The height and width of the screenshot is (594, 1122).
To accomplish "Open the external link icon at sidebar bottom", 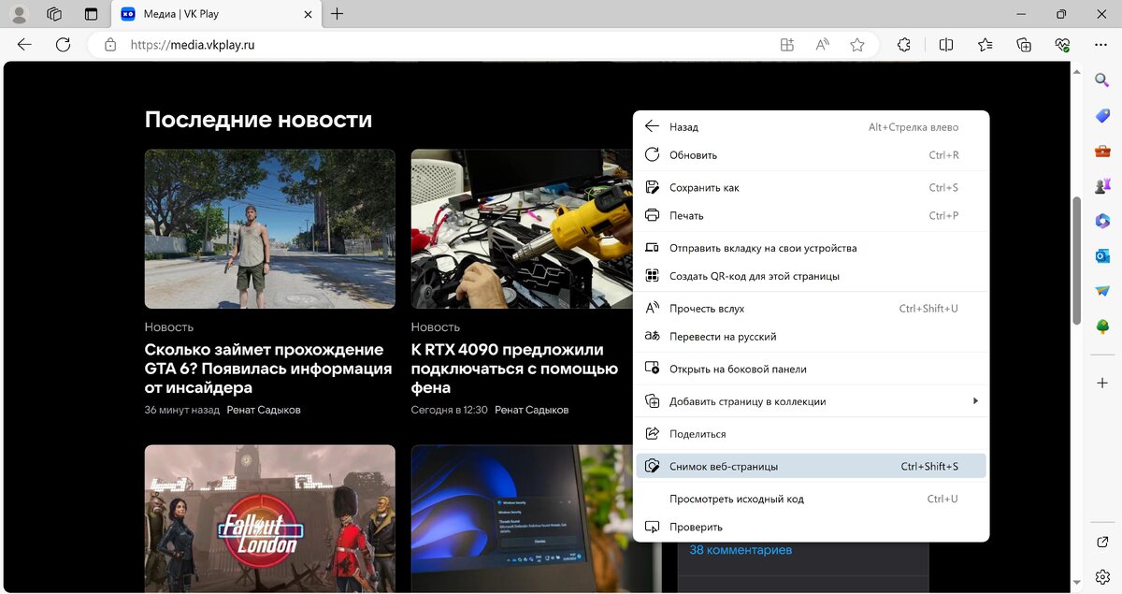I will click(1102, 543).
